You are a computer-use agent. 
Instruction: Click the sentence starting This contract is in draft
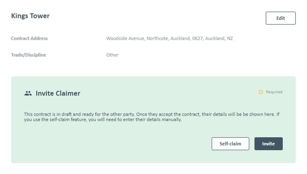click(79, 114)
